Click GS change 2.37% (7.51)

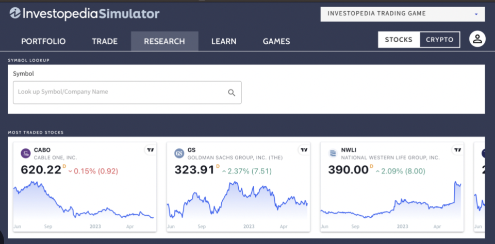tap(247, 171)
